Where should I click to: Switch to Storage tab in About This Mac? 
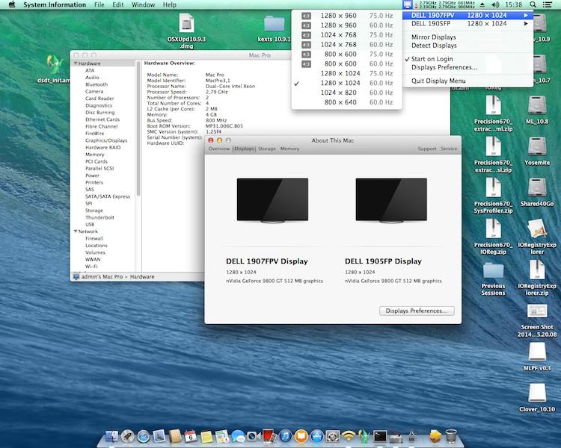click(267, 149)
